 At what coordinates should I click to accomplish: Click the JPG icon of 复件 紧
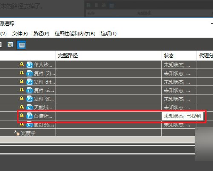pos(30,99)
